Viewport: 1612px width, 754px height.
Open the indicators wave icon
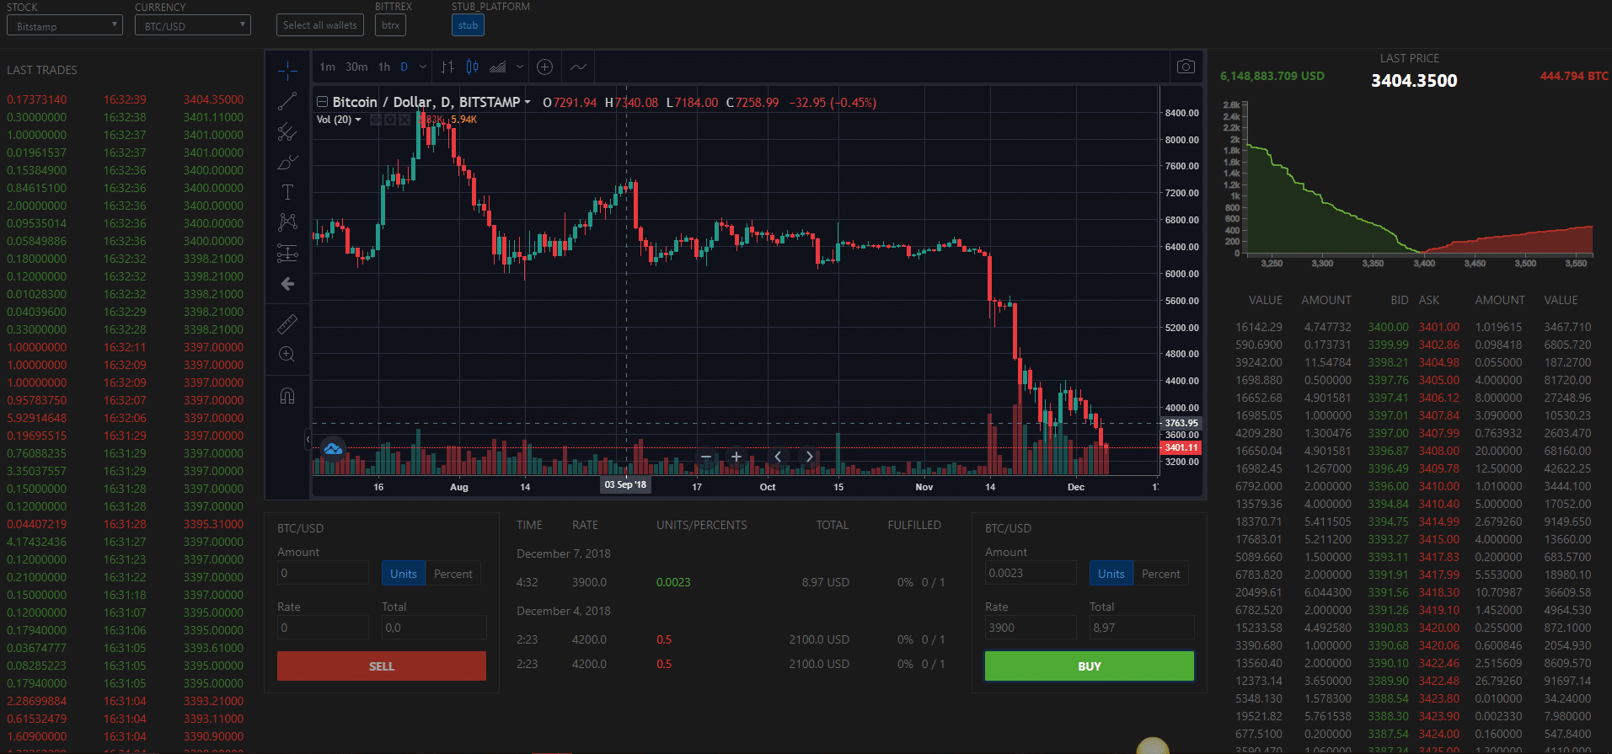tap(578, 67)
